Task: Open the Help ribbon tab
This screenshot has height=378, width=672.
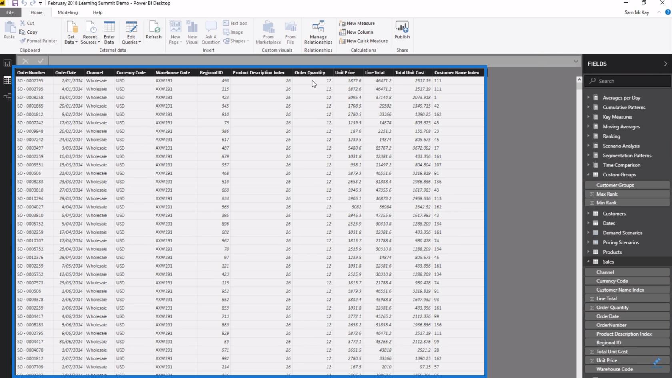Action: tap(98, 12)
